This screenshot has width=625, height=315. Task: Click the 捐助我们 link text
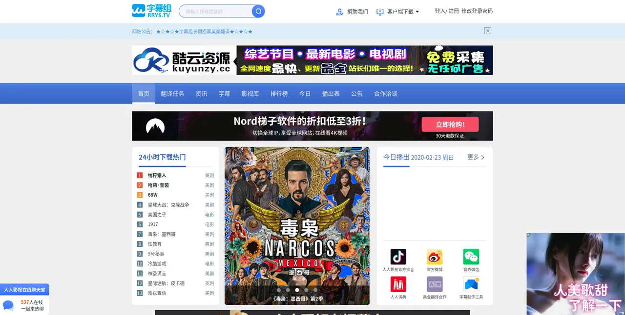click(x=357, y=12)
